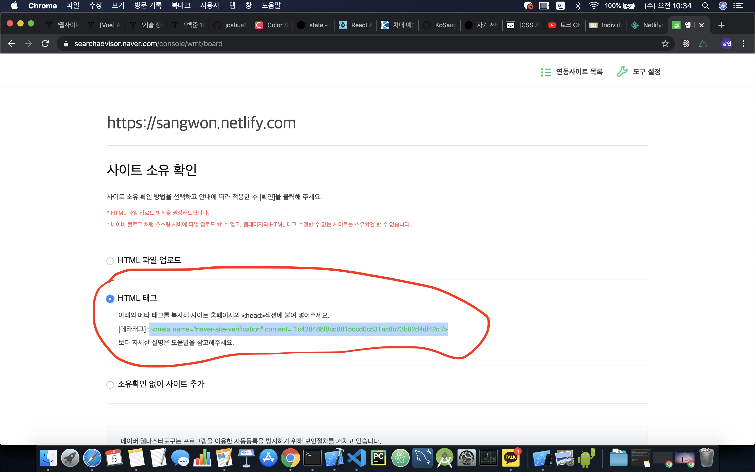Screen dimensions: 755x472
Task: Open Google Chrome from the Dock
Action: (x=290, y=458)
